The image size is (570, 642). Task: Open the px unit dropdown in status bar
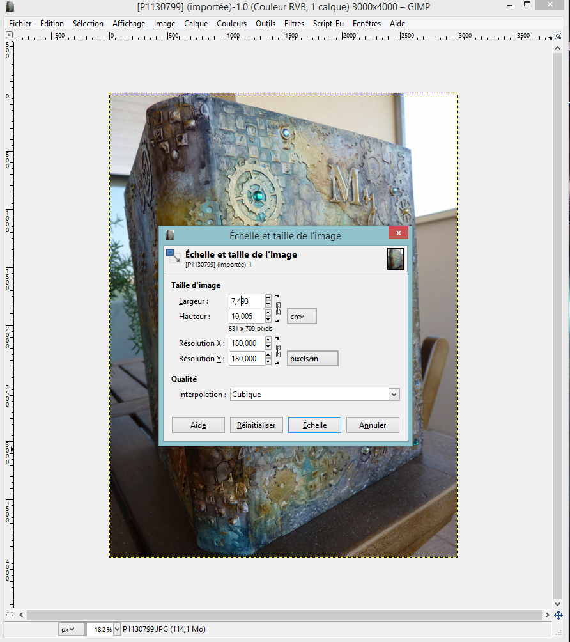[x=71, y=629]
